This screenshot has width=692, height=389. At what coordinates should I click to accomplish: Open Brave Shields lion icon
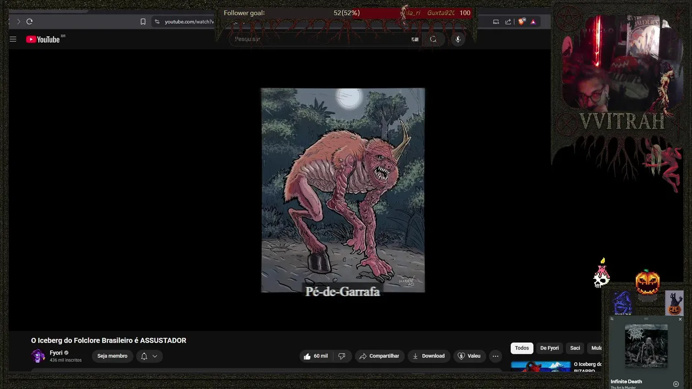coord(521,22)
